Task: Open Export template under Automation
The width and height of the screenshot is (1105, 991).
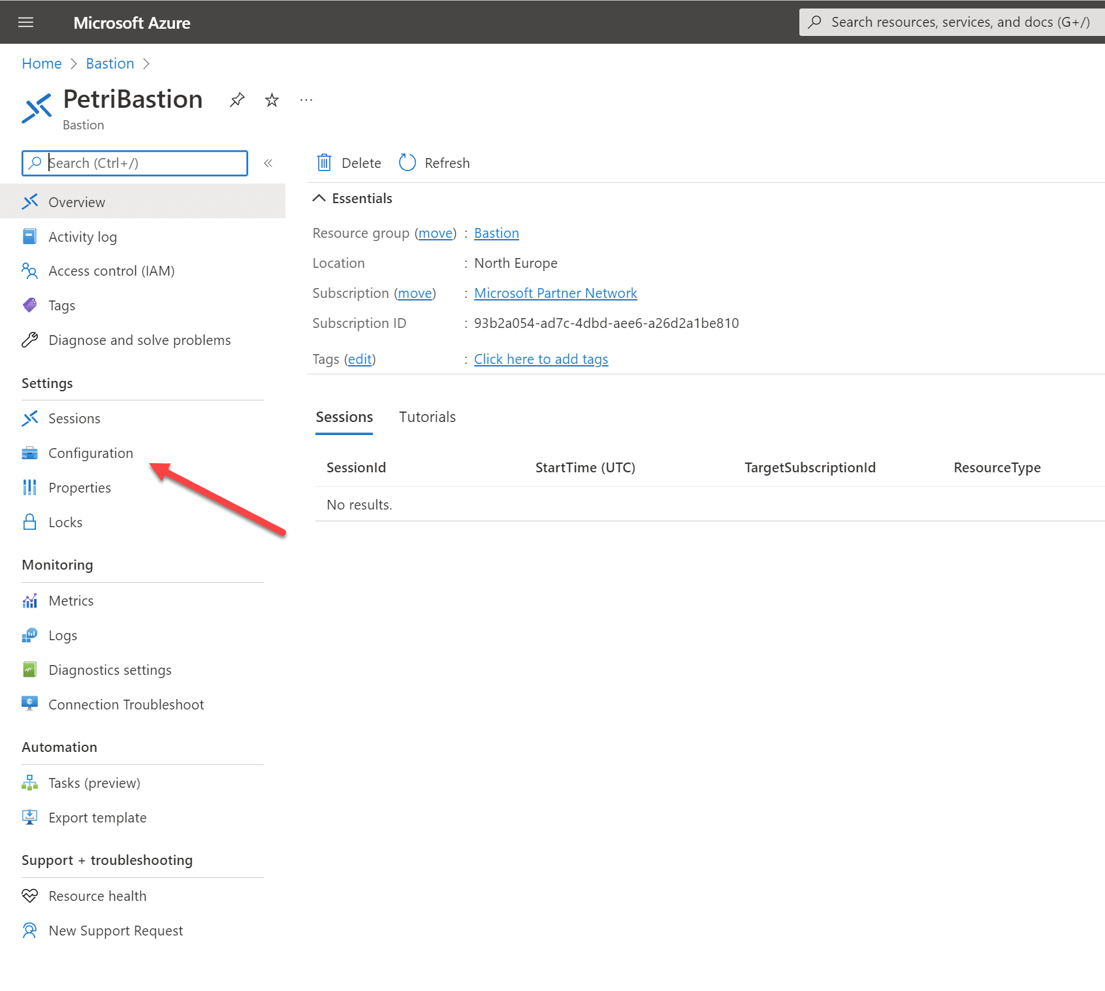Action: [98, 817]
